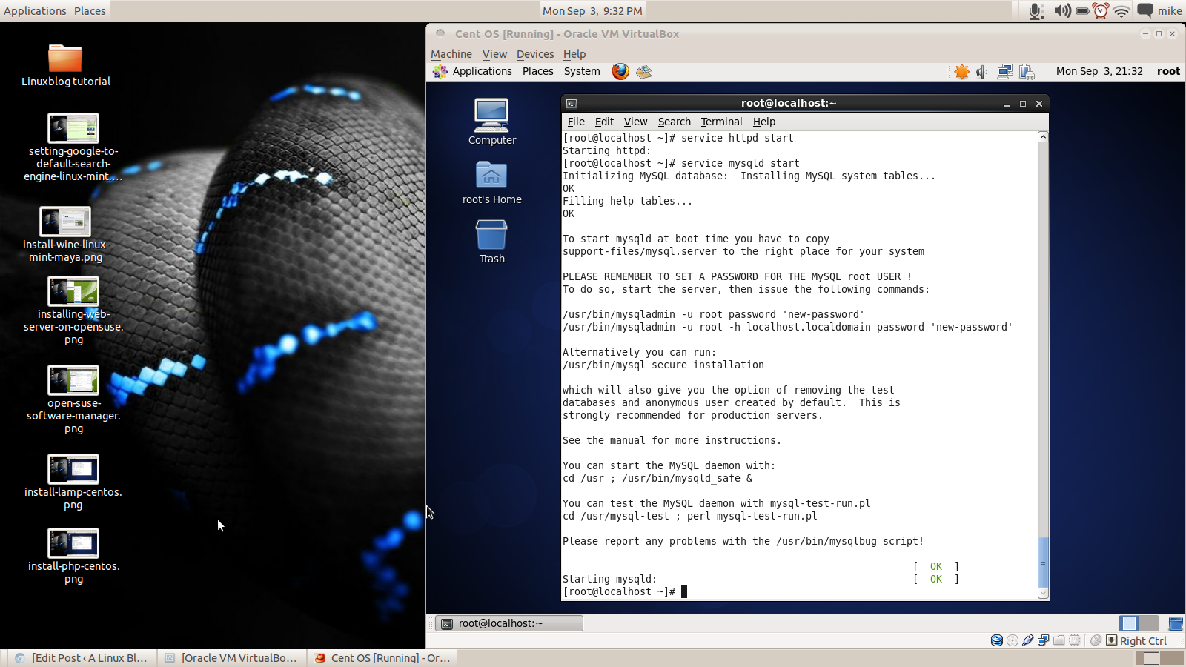Open the Linuxblog tutorial folder on desktop
Screen dimensions: 1186x667
click(x=65, y=65)
